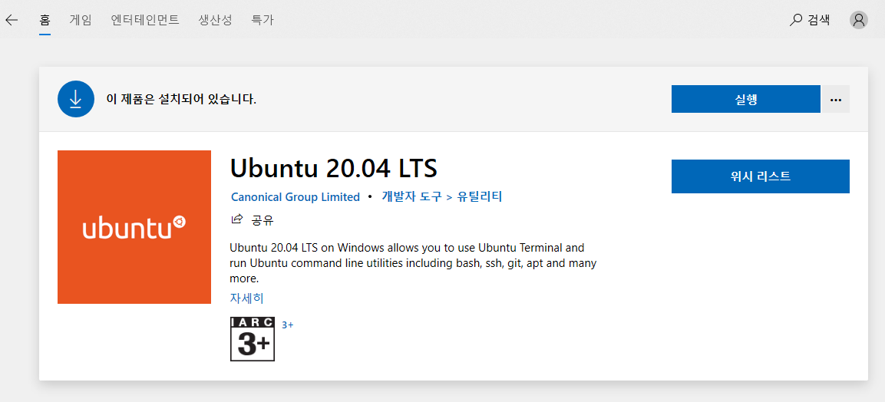The height and width of the screenshot is (402, 885).
Task: Click the 3+ age rating link
Action: [287, 325]
